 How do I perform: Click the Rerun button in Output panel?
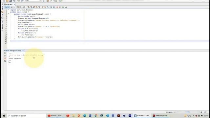pos(5,53)
